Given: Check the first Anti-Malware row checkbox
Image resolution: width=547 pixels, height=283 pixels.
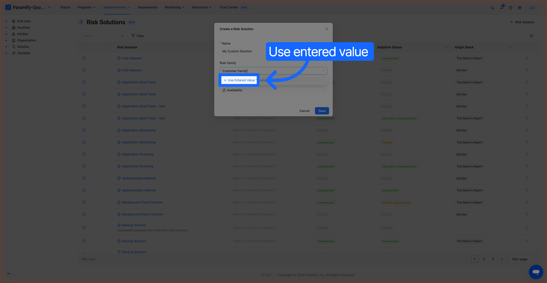Looking at the screenshot, I should pyautogui.click(x=97, y=58).
